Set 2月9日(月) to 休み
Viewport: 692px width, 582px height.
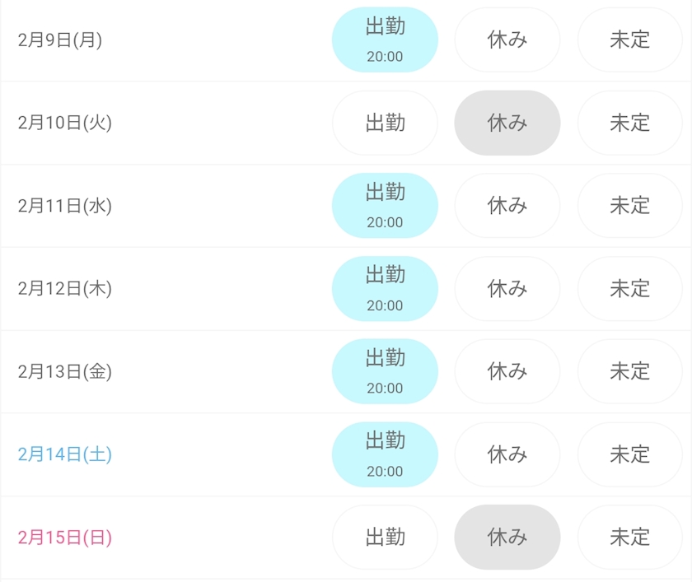507,40
